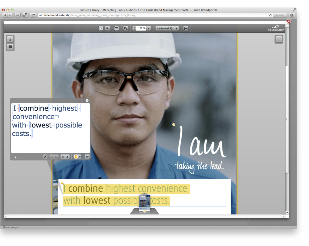This screenshot has width=309, height=246.
Task: Increase zoom with the stepper up arrow
Action: point(134,27)
